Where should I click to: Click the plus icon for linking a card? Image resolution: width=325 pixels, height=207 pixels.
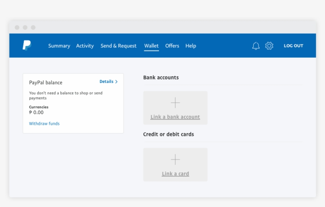pos(175,160)
